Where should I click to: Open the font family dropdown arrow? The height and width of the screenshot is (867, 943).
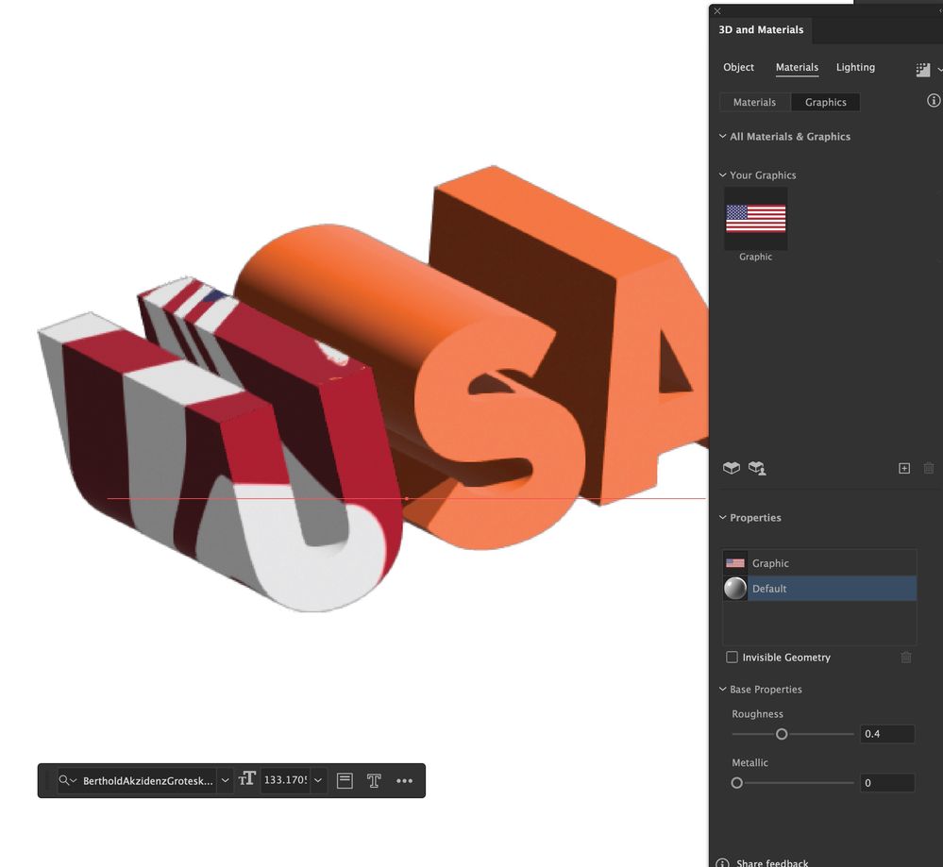tap(225, 780)
